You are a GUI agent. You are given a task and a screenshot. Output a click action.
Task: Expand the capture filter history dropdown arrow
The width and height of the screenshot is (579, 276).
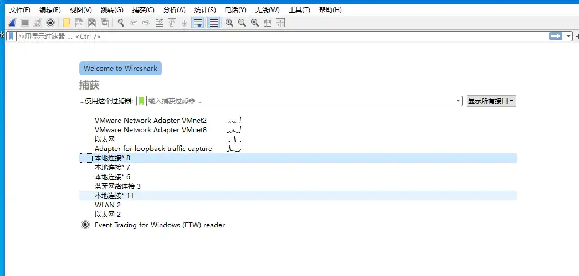point(458,101)
